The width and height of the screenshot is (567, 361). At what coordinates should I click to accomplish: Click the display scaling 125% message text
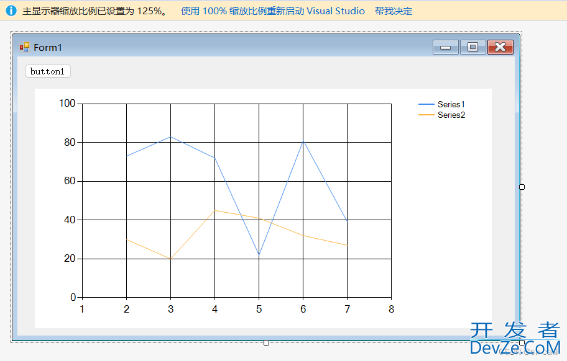(x=94, y=11)
